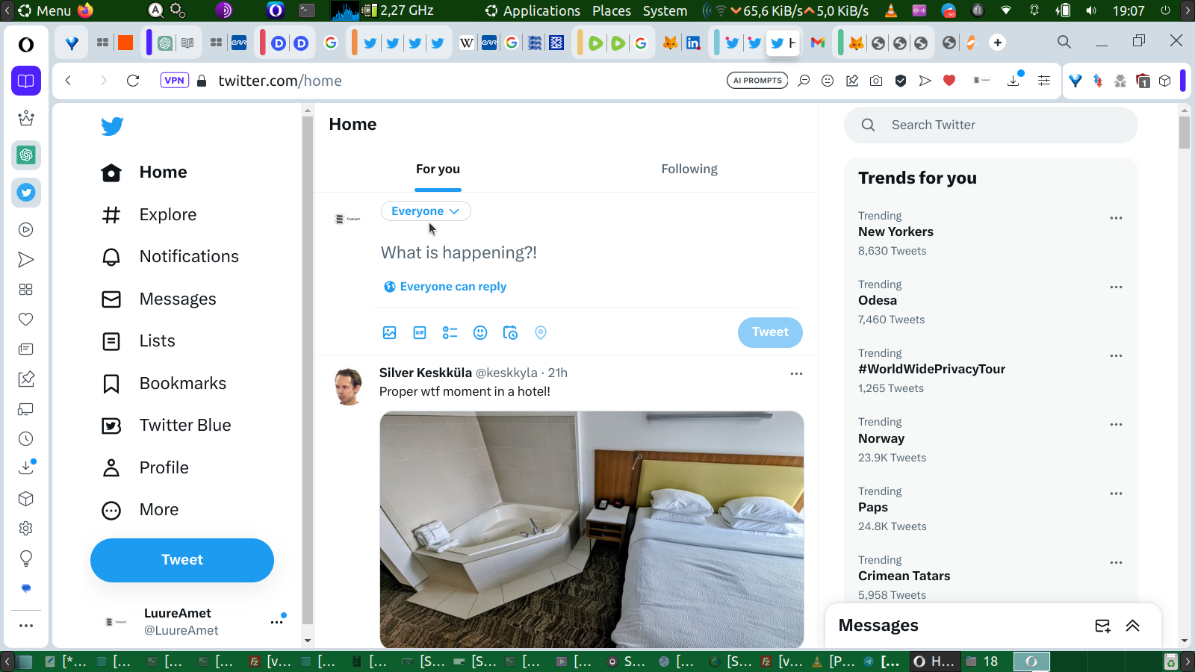Open Notifications from the left navigation

170,257
